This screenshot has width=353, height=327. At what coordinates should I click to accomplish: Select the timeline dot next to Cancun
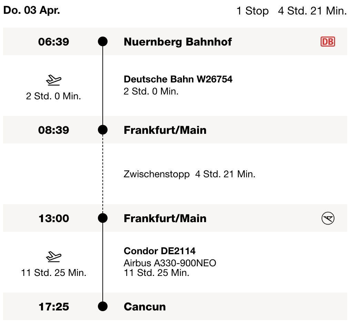[103, 307]
